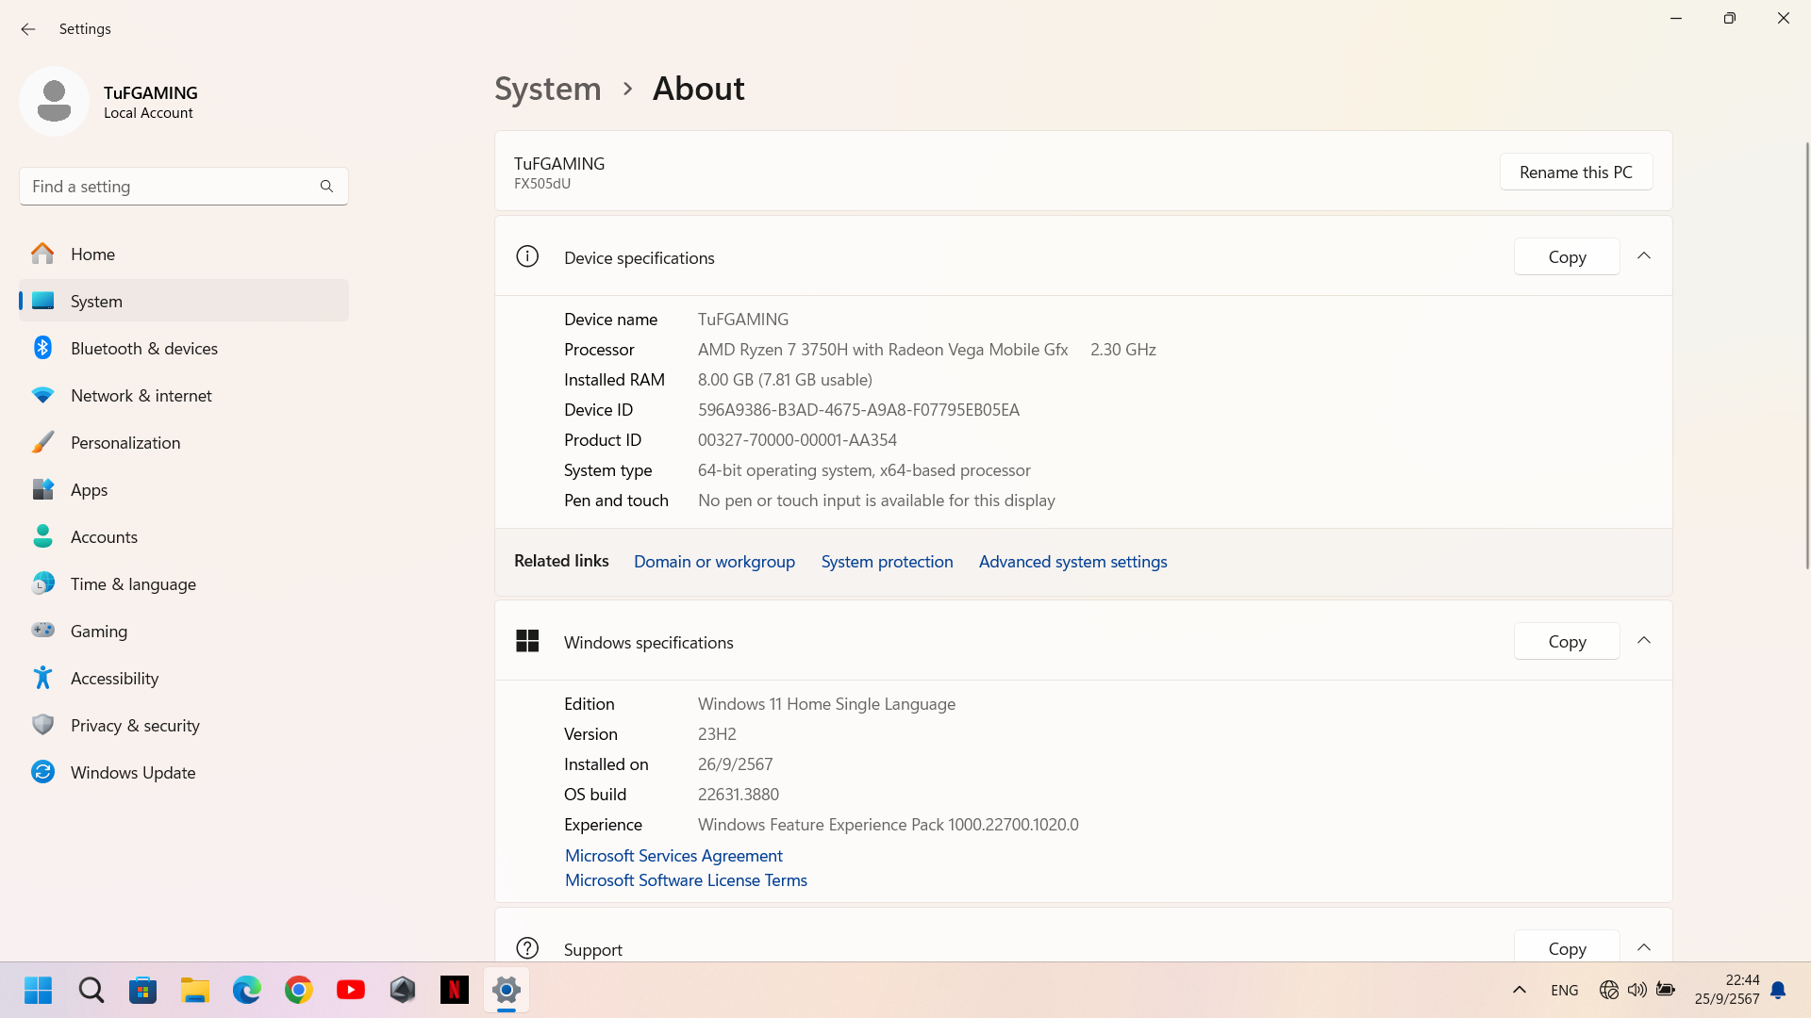Image resolution: width=1811 pixels, height=1018 pixels.
Task: Open Bluetooth & devices settings
Action: (x=184, y=348)
